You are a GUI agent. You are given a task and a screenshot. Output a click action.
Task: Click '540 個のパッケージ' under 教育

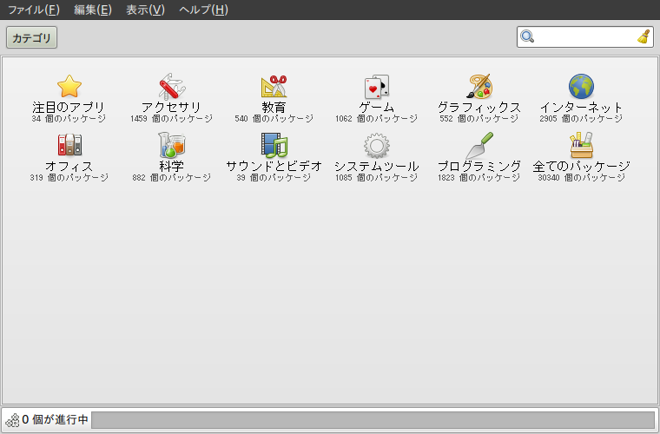coord(274,119)
